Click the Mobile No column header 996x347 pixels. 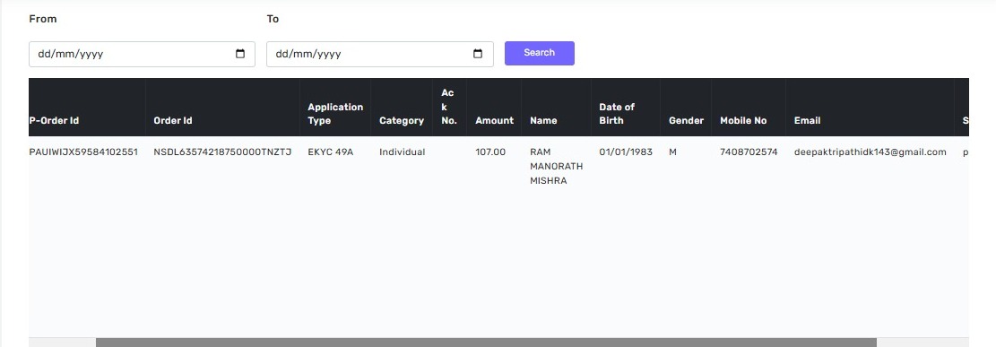click(743, 120)
